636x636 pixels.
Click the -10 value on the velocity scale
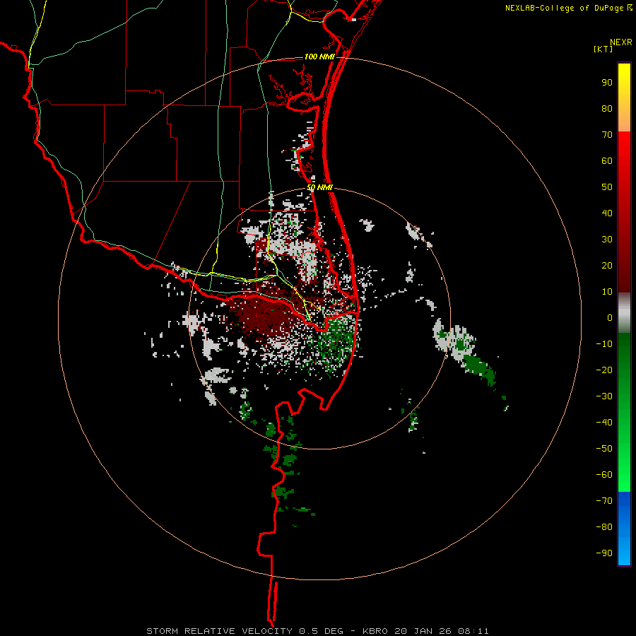point(604,344)
